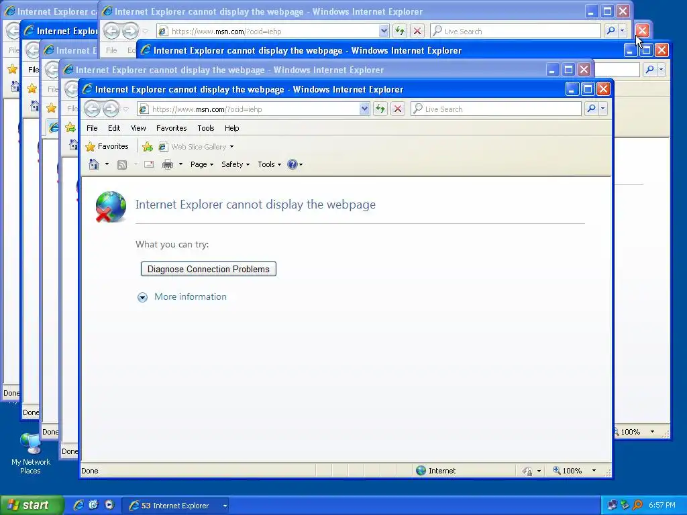Open Tools dropdown in command bar

pos(269,164)
